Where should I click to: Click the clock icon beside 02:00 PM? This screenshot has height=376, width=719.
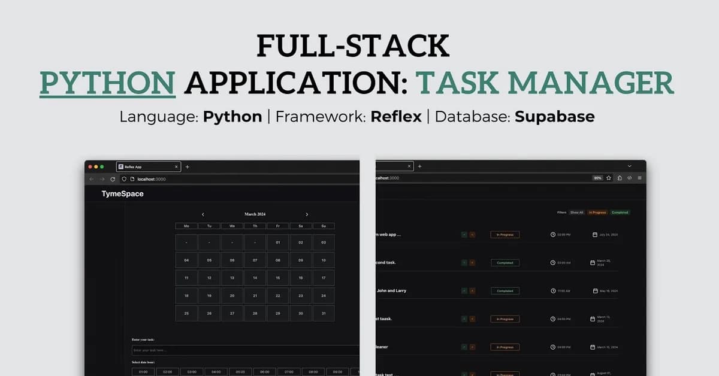click(x=554, y=235)
